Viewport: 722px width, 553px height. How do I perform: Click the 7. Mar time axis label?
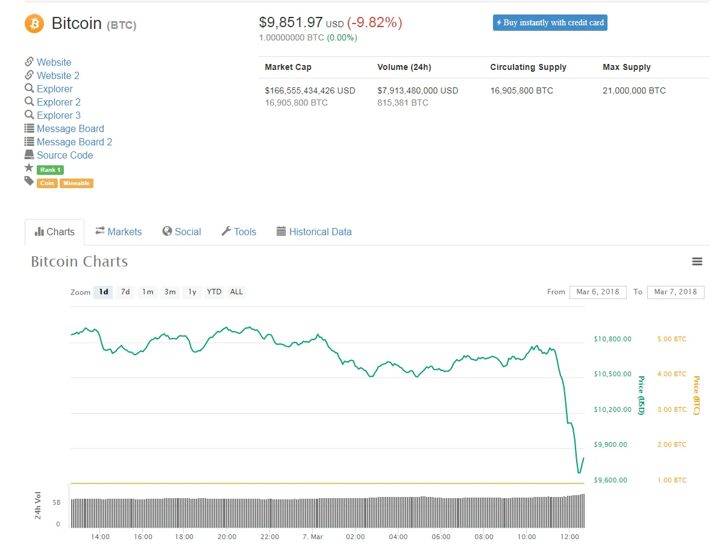click(x=313, y=537)
